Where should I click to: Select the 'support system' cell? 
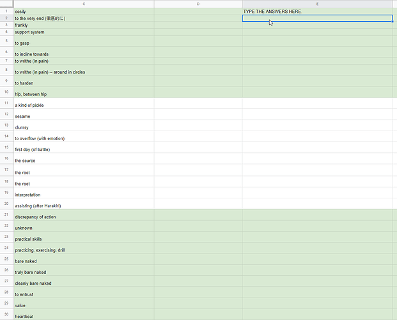pos(84,32)
